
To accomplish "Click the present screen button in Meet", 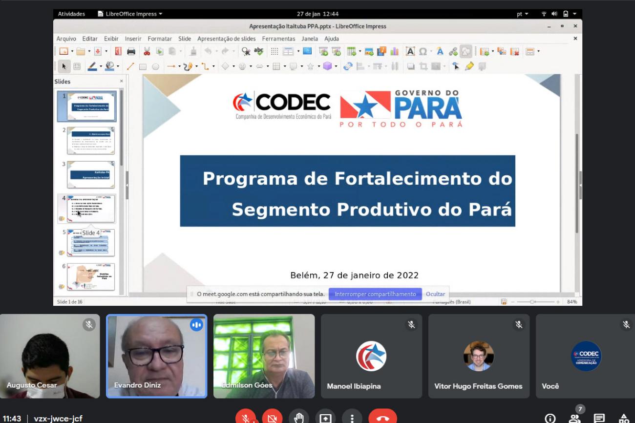I will [325, 418].
